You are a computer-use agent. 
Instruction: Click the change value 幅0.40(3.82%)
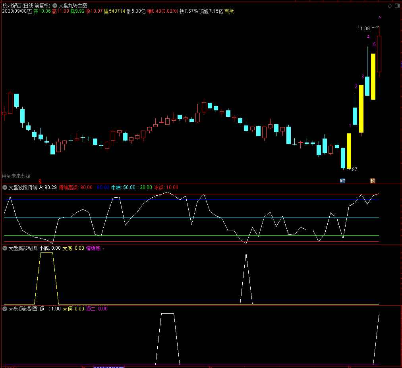[x=162, y=11]
